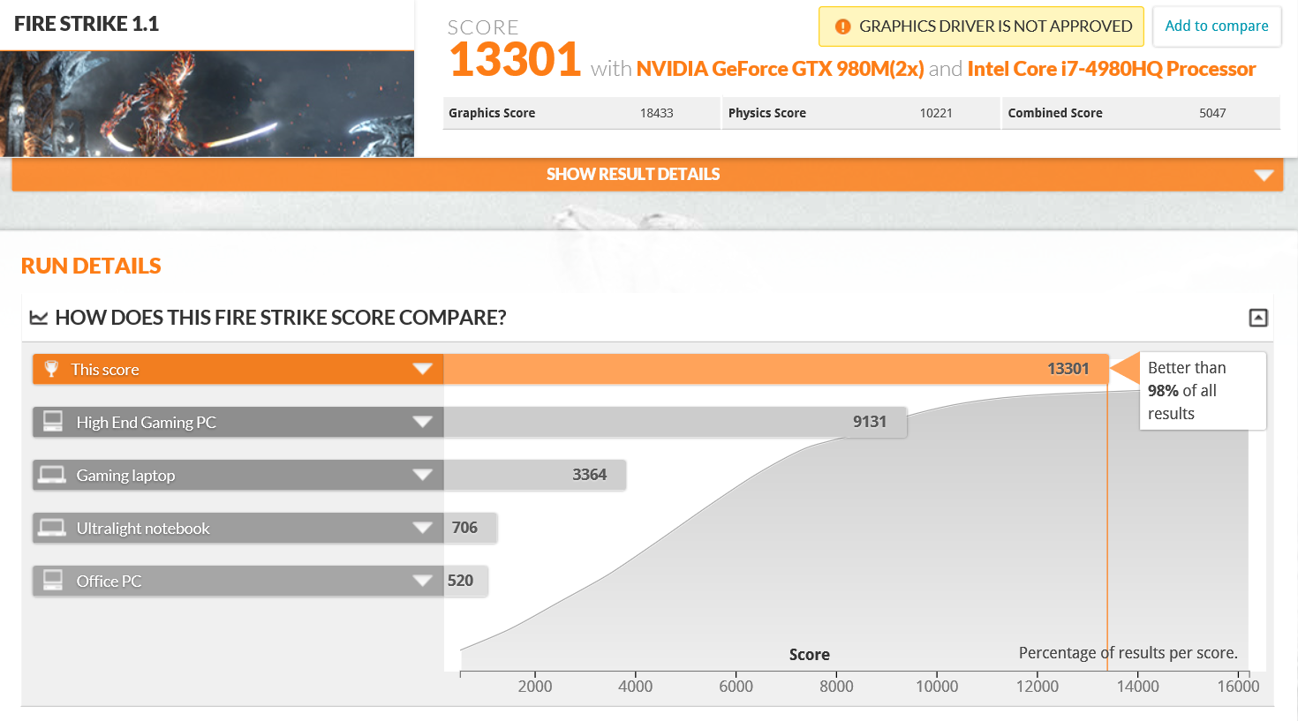Click the Better than 98% of all results callout
1298x721 pixels.
(x=1203, y=391)
